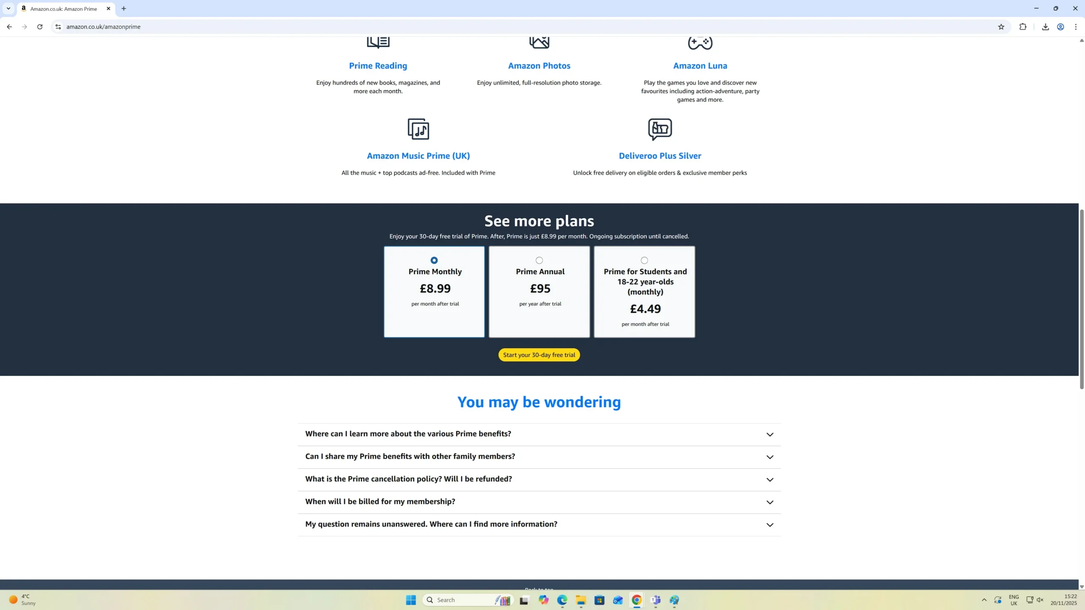Click Start your 30-day free trial

(539, 355)
